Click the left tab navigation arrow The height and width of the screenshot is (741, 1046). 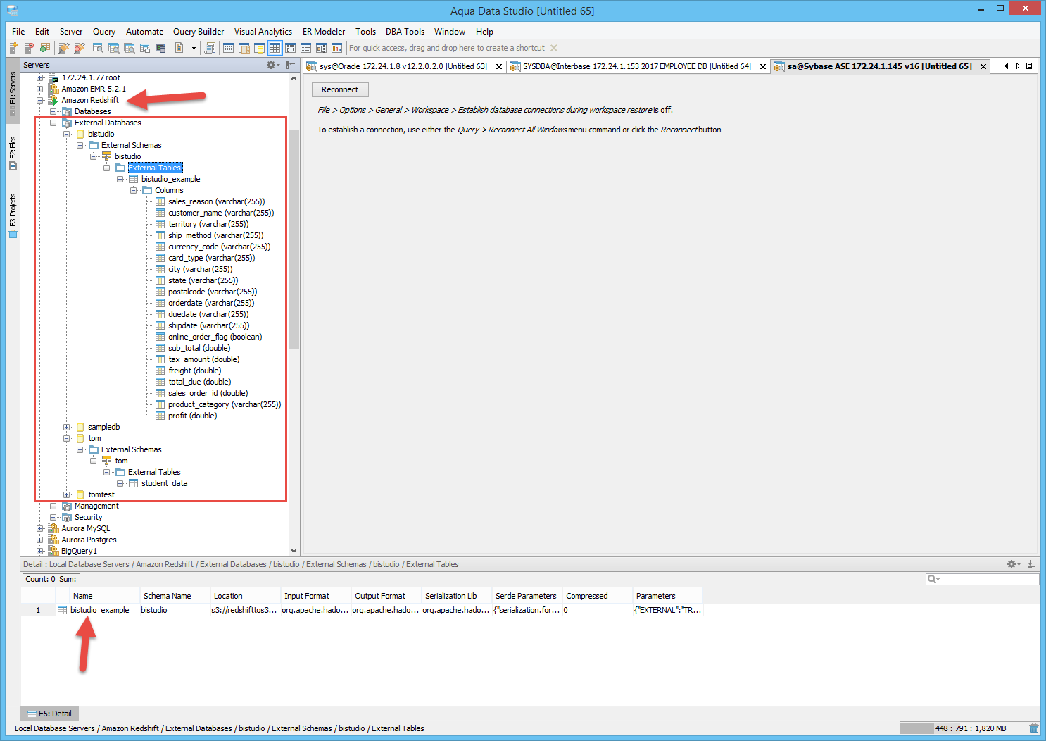1006,66
